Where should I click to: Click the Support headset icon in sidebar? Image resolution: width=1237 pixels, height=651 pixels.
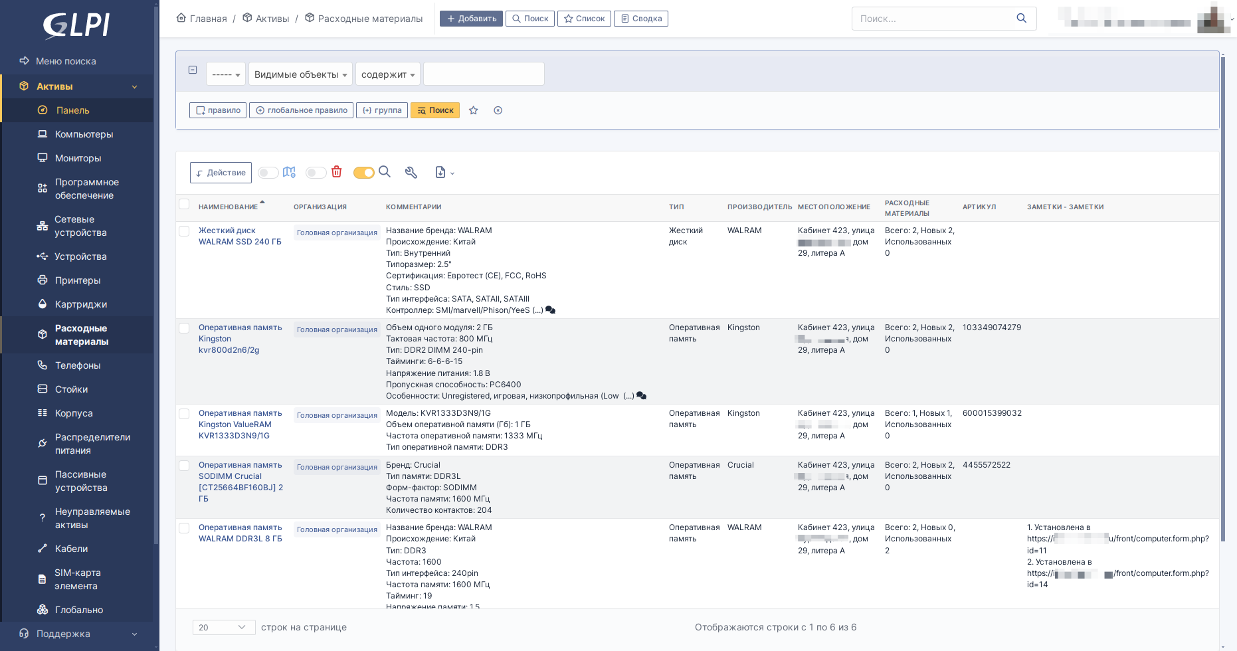click(x=25, y=634)
